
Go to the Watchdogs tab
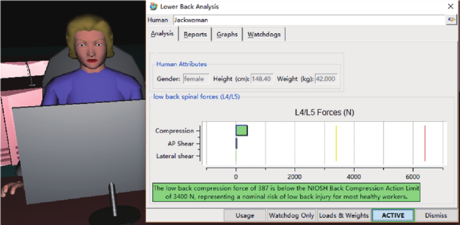[264, 34]
